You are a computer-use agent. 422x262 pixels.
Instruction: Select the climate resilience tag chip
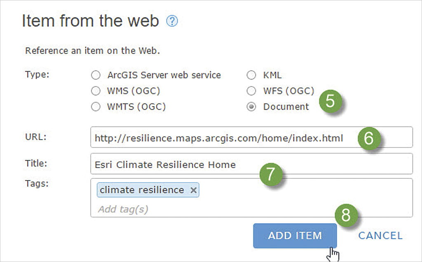click(142, 190)
